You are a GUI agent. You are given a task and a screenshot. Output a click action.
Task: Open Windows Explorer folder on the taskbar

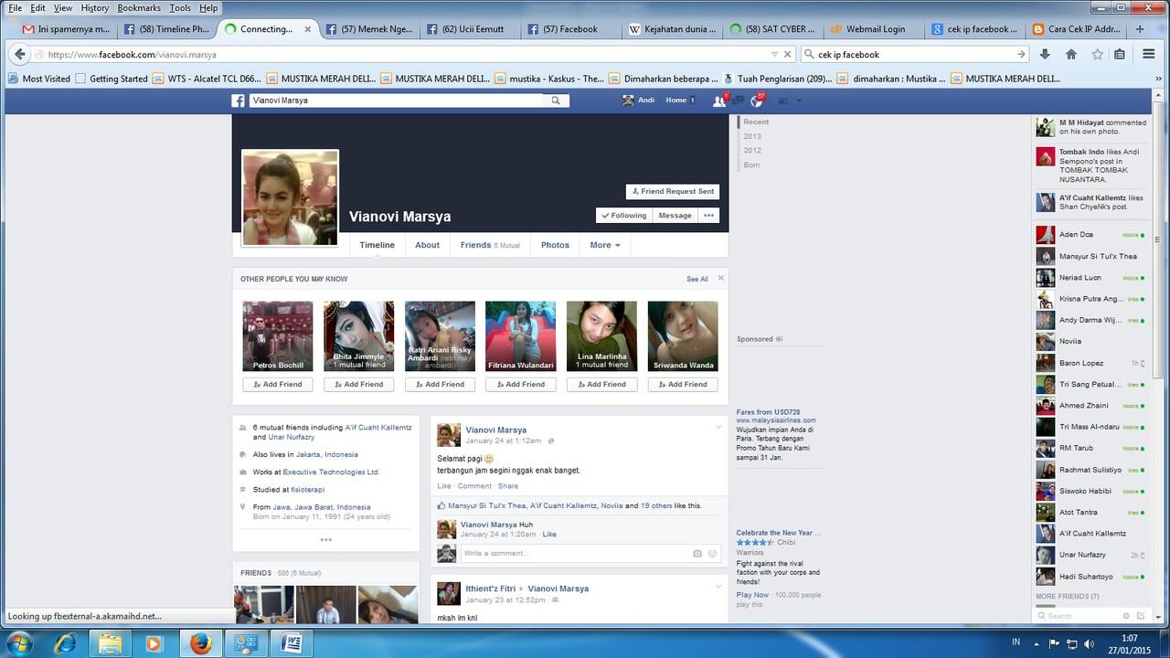click(110, 643)
